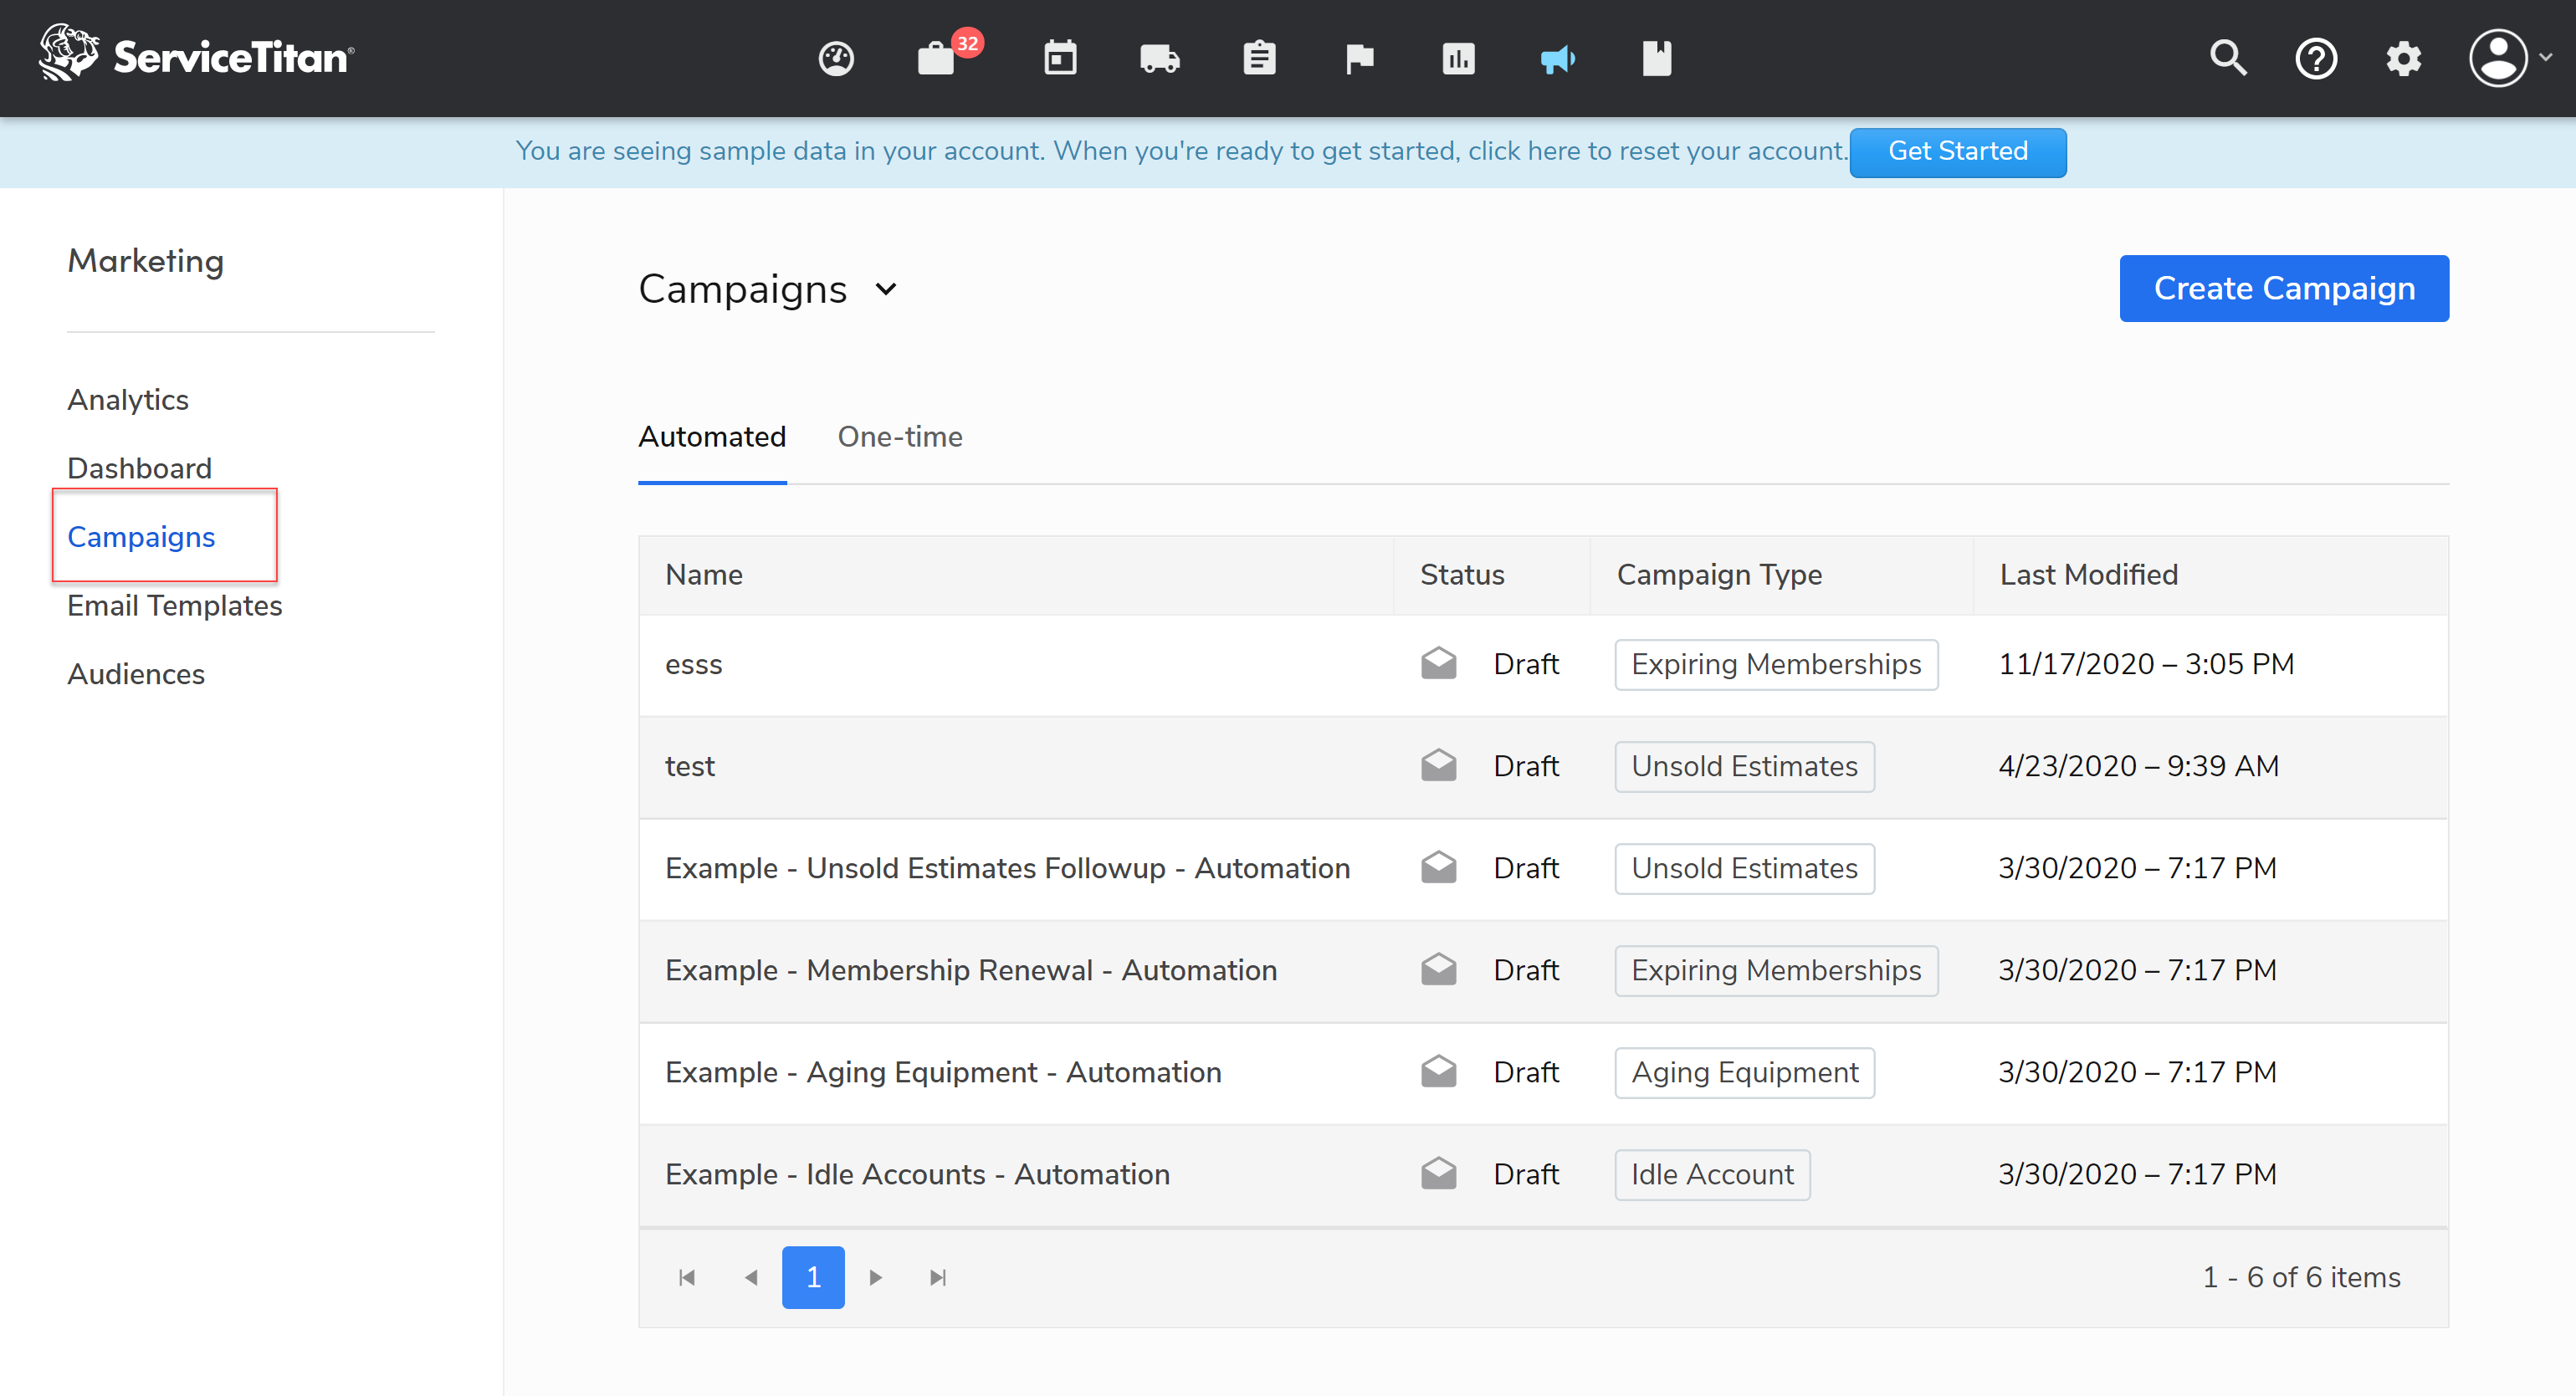Open the dashboard gauge icon in top navigation
The width and height of the screenshot is (2576, 1396).
point(836,59)
